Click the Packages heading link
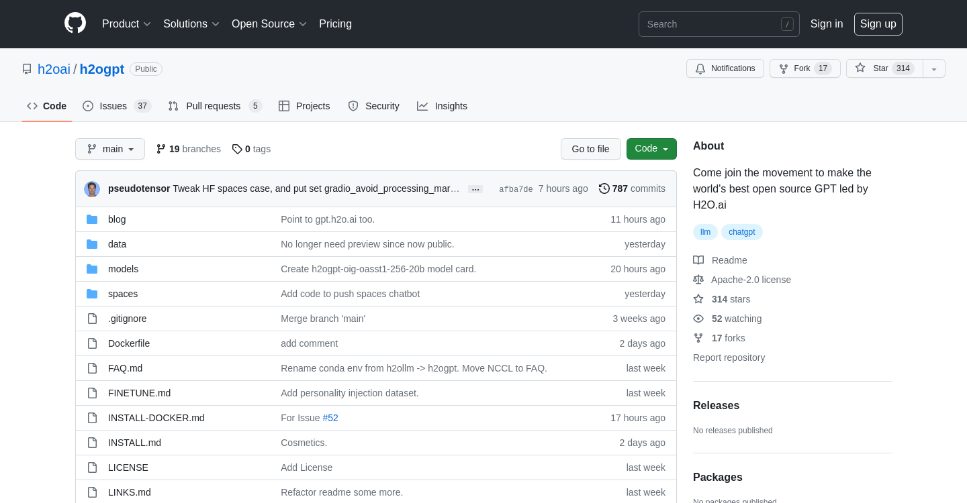This screenshot has height=503, width=967. pos(718,478)
